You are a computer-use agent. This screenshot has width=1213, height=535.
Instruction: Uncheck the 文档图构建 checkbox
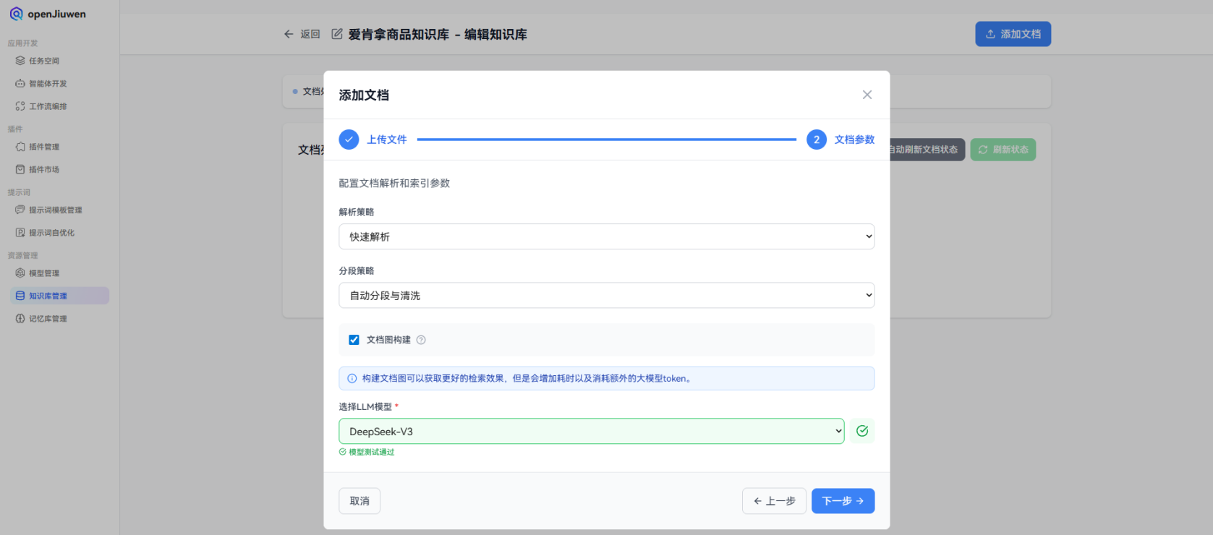pyautogui.click(x=354, y=340)
